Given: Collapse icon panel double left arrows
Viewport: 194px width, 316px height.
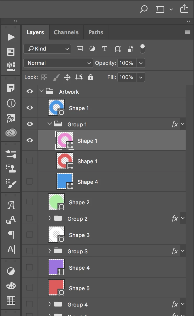Looking at the screenshot, I should (15, 21).
